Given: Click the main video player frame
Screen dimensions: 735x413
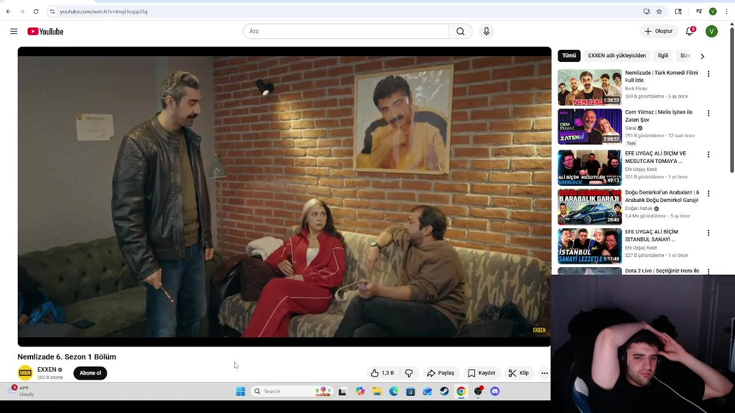Looking at the screenshot, I should coord(284,197).
